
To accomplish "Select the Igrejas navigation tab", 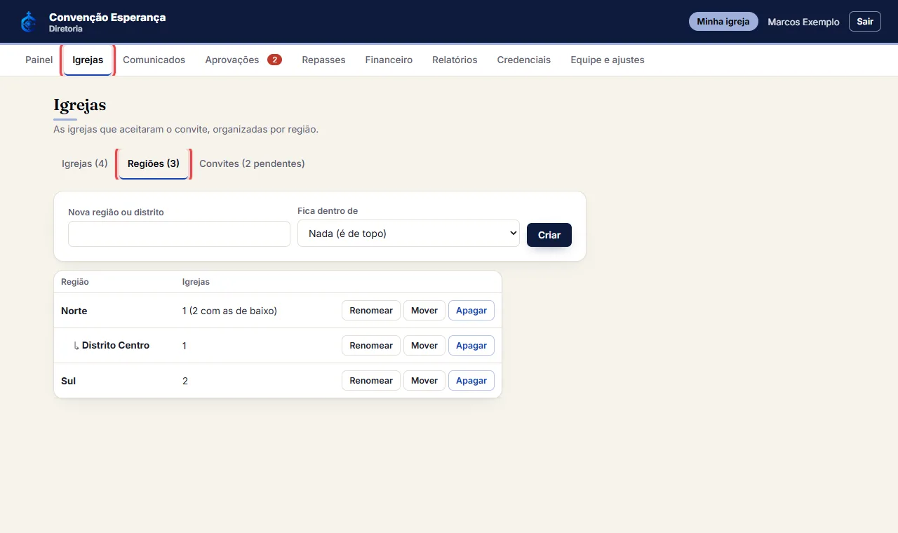I will point(88,60).
